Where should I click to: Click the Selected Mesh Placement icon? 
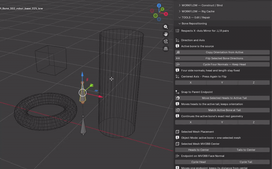coord(177,132)
